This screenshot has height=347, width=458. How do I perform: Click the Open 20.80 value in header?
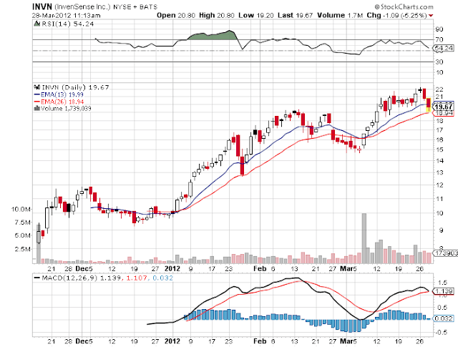click(176, 15)
